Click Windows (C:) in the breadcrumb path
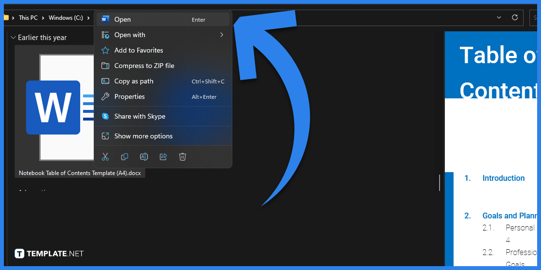The image size is (541, 270). (66, 18)
